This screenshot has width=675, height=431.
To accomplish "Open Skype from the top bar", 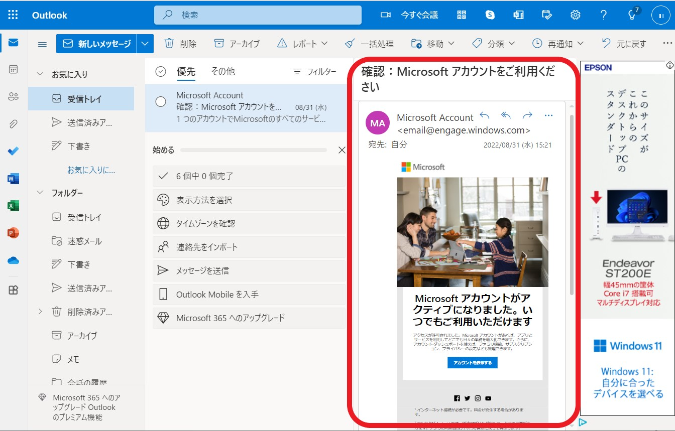I will point(490,15).
